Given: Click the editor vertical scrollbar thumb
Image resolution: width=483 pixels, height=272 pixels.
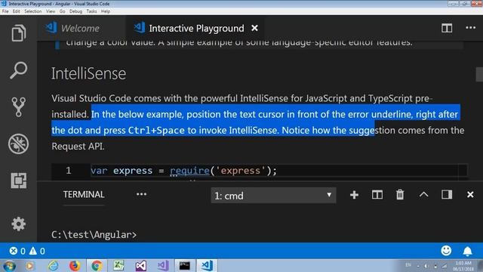Looking at the screenshot, I should coord(479,74).
